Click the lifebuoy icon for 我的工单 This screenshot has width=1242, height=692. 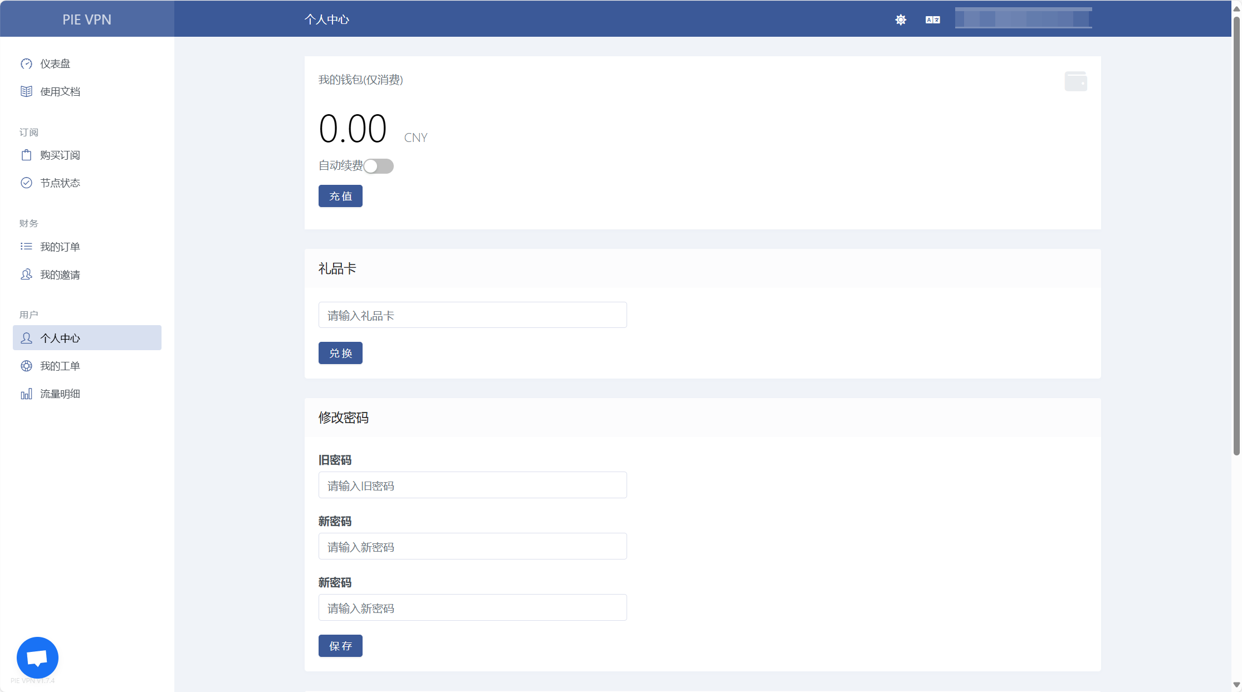26,366
